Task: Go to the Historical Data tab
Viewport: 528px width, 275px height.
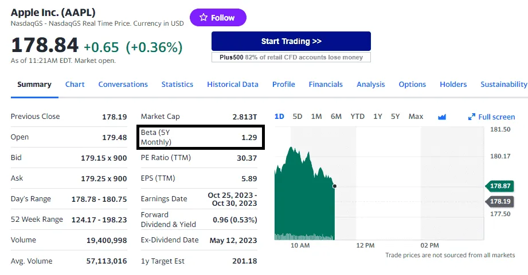Action: pyautogui.click(x=232, y=84)
